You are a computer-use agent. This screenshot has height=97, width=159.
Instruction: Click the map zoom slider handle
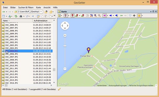pos(65,46)
